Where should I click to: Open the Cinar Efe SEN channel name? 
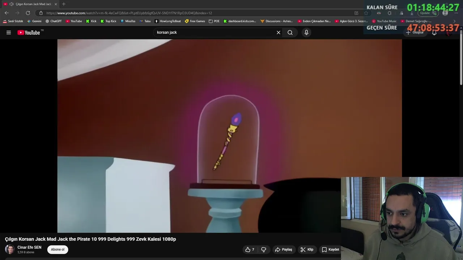(x=29, y=247)
